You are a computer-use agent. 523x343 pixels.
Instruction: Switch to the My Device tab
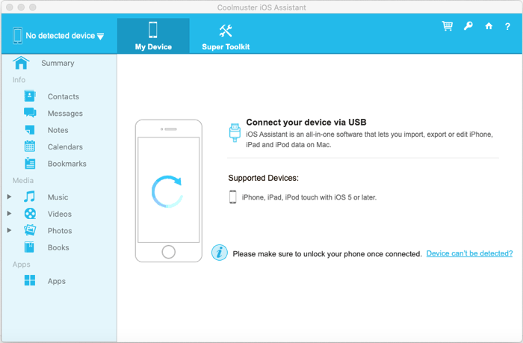pyautogui.click(x=153, y=36)
